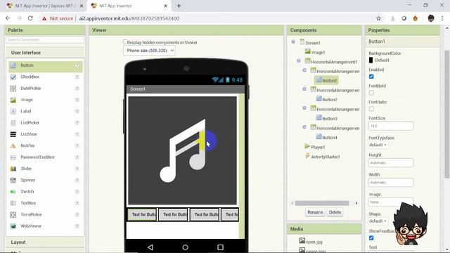Screen dimensions: 450x253
Task: Open help for the CheckBox component
Action: click(x=77, y=77)
